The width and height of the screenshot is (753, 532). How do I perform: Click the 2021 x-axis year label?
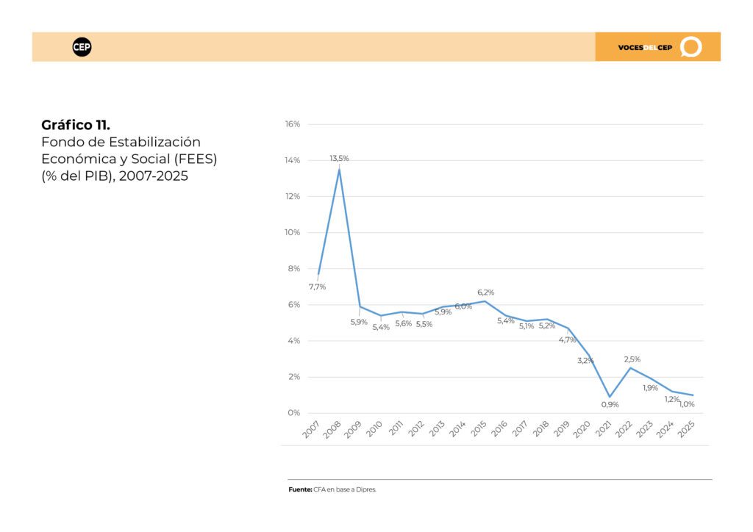point(604,428)
